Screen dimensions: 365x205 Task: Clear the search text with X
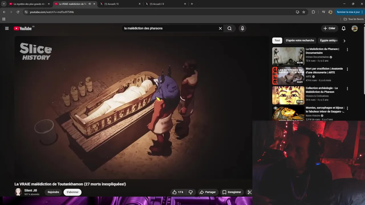pyautogui.click(x=220, y=28)
